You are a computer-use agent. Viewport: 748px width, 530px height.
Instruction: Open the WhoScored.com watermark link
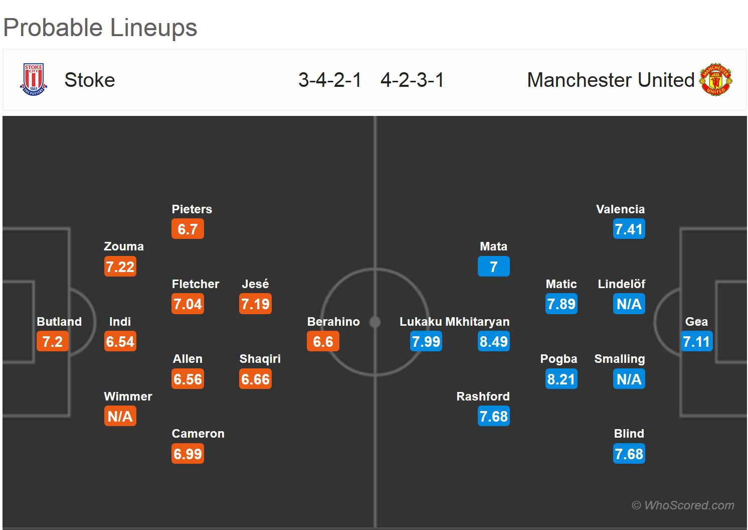[x=683, y=505]
